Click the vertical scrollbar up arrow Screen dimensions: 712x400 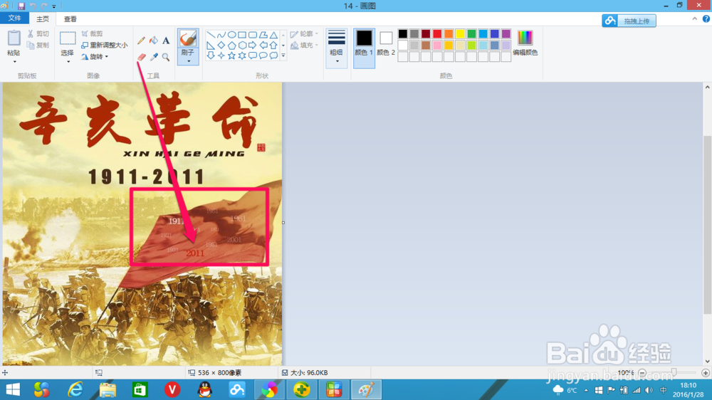[x=708, y=87]
